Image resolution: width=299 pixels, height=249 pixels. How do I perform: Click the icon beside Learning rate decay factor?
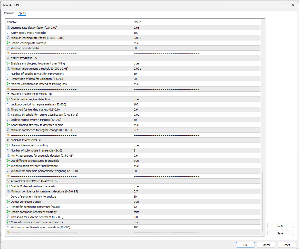[8, 28]
